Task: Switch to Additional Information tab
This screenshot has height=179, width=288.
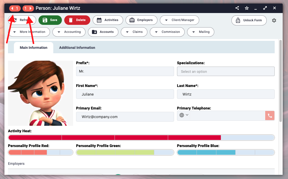Action: click(x=77, y=48)
